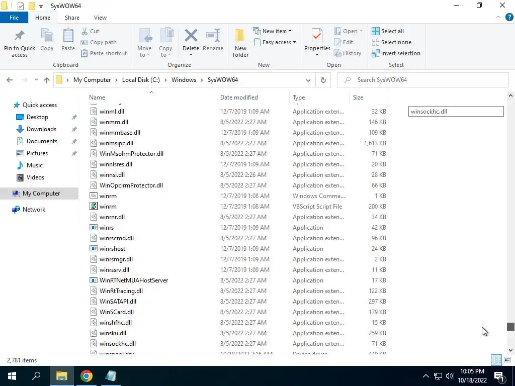The height and width of the screenshot is (386, 515).
Task: Collapse the ribbon with the chevron
Action: coord(498,18)
